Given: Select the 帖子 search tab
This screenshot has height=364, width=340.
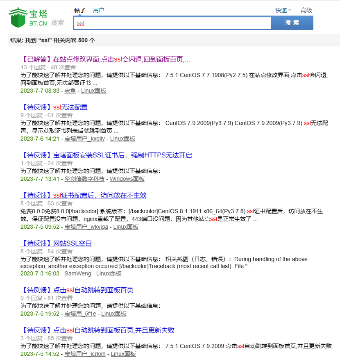Looking at the screenshot, I should point(80,10).
